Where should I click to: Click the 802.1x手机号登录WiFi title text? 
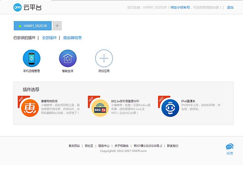(x=125, y=101)
